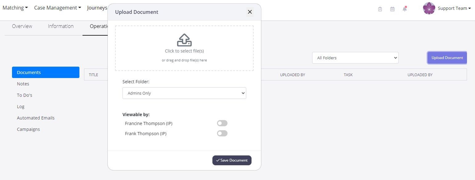
Task: Open the Select Folder dropdown
Action: 184,93
